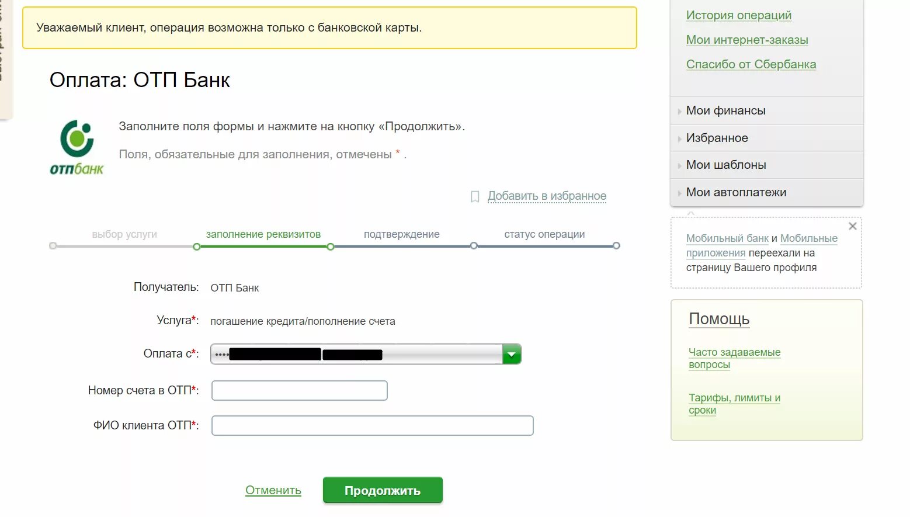Click the green Продолжить button
The image size is (910, 517).
pyautogui.click(x=383, y=490)
